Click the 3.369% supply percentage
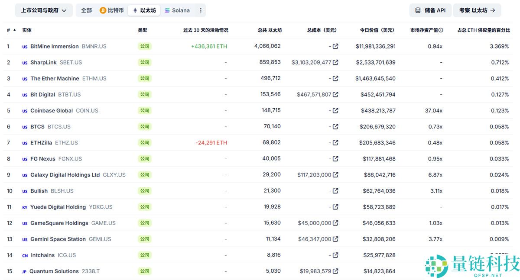The image size is (520, 280). (499, 46)
